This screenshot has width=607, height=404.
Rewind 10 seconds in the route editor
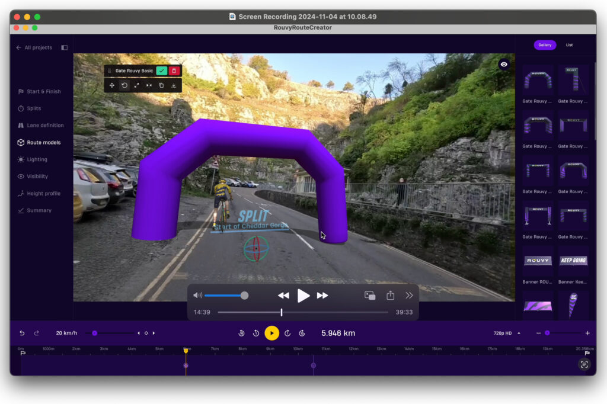(x=242, y=333)
